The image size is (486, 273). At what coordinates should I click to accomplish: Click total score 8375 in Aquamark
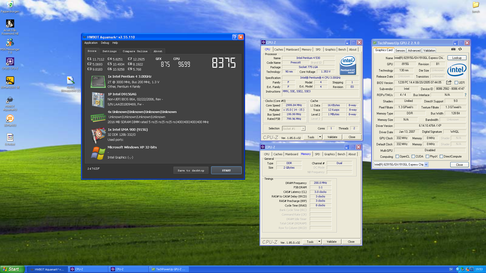click(224, 62)
